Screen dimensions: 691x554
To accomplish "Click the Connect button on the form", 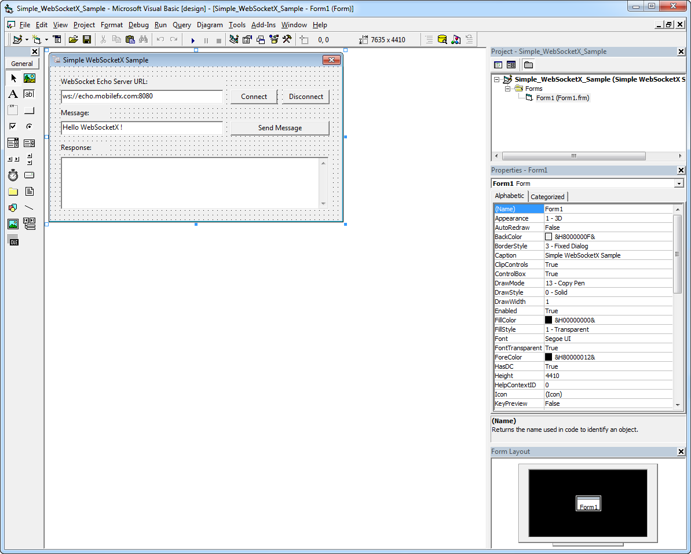I will pyautogui.click(x=254, y=97).
